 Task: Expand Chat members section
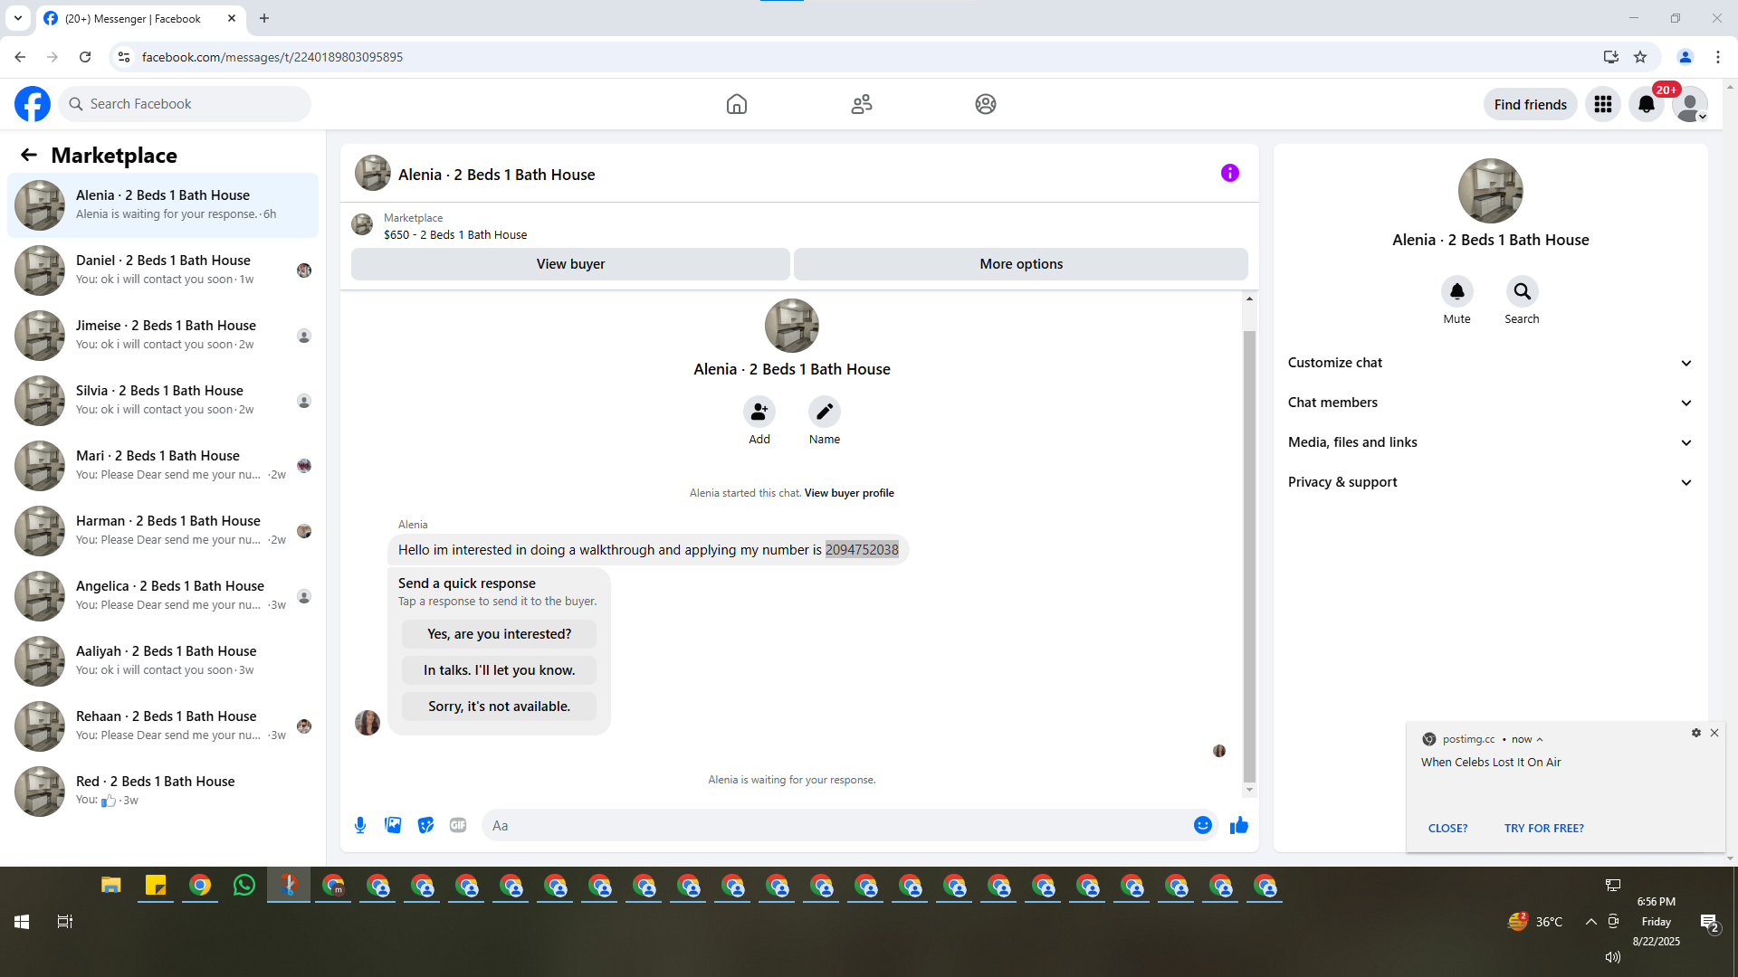[1490, 403]
